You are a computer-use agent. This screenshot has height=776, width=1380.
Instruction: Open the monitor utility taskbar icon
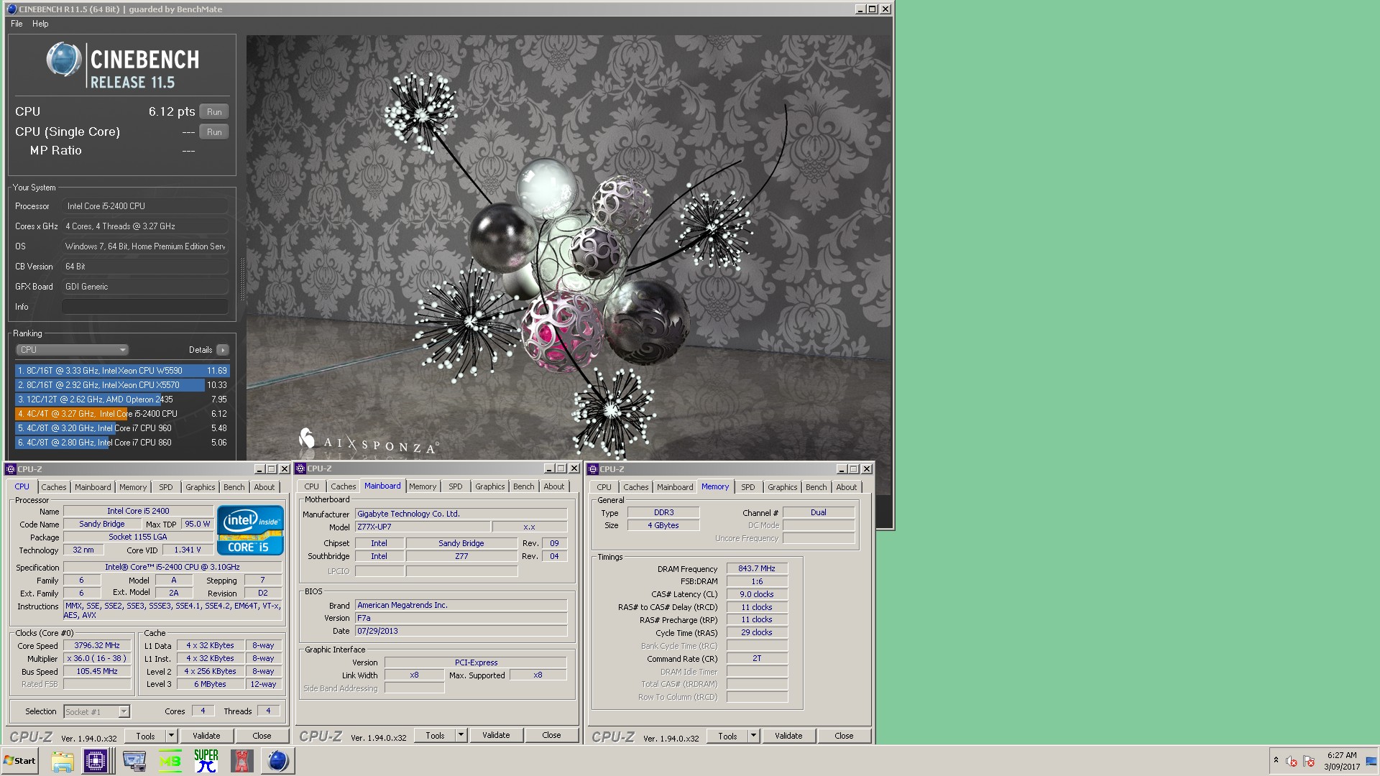click(134, 761)
